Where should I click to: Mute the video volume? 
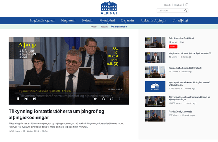[x=95, y=99]
